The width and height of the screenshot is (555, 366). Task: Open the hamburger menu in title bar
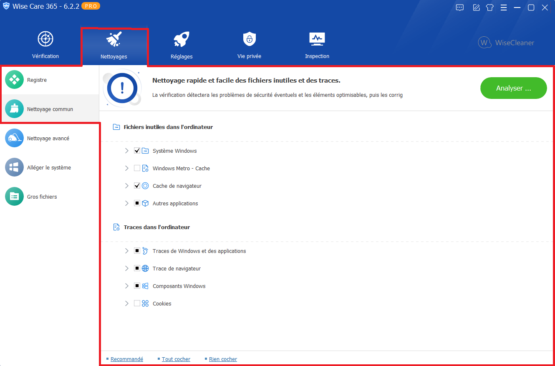click(x=504, y=8)
